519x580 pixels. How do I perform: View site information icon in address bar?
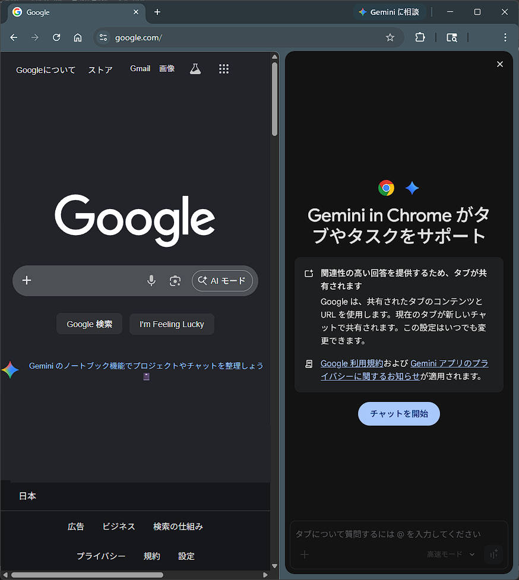103,37
